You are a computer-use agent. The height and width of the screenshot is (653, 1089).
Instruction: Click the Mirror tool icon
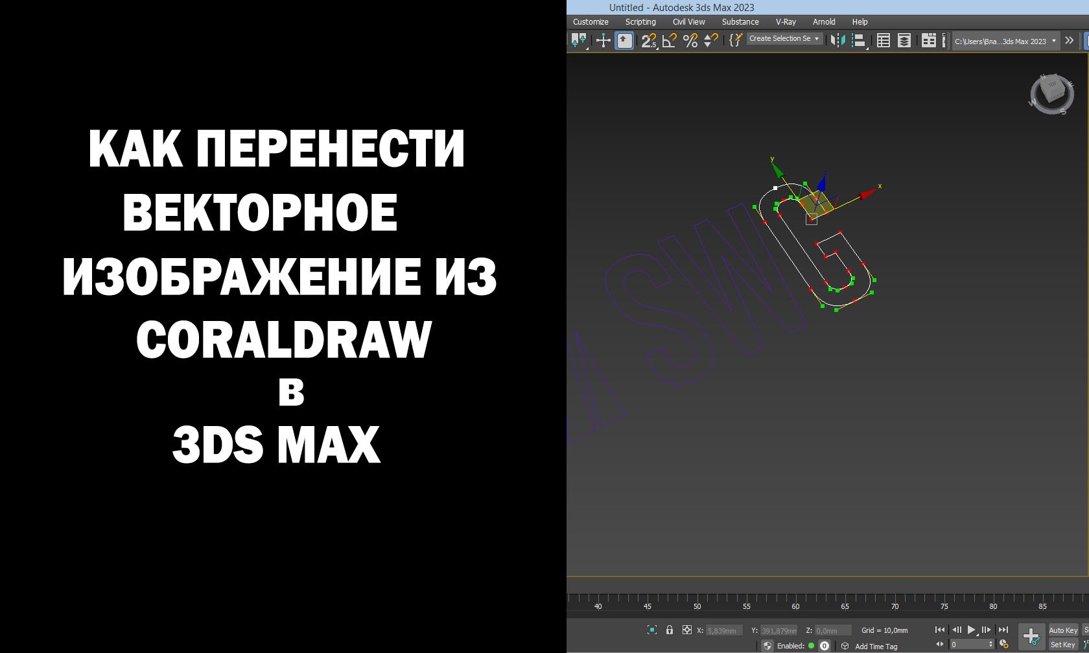tap(837, 41)
